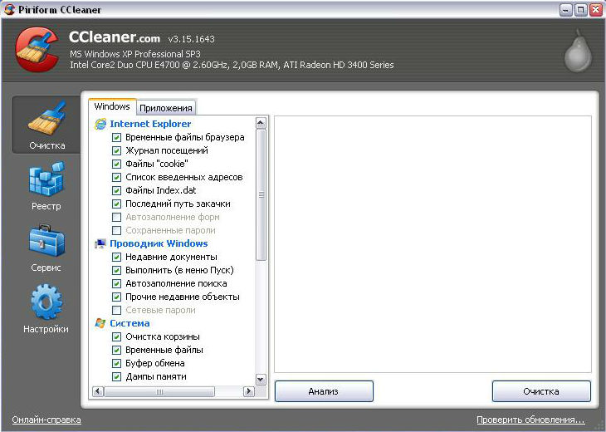Toggle Прочие недавние объекты checkbox
This screenshot has height=432, width=606.
pyautogui.click(x=116, y=297)
